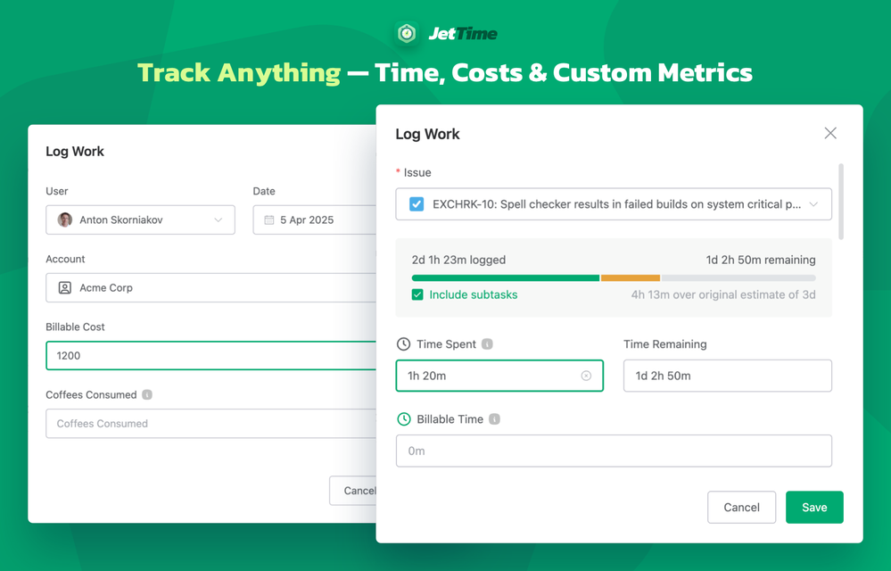Open the Date field showing 5 Apr 2025
Viewport: 891px width, 571px height.
click(314, 219)
